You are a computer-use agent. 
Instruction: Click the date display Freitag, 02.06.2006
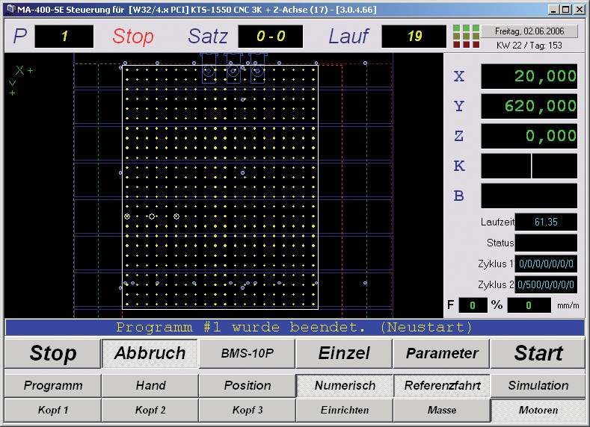pos(529,31)
